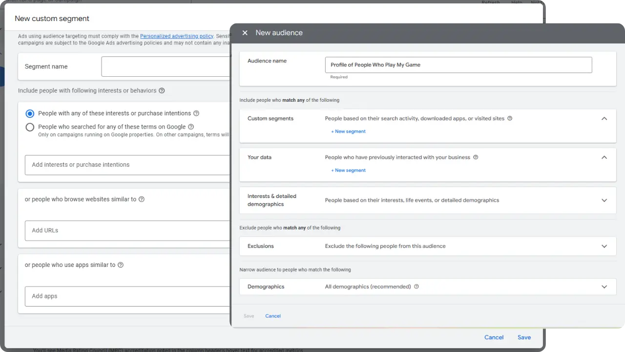Click the Audience name text field
This screenshot has width=625, height=352.
458,65
